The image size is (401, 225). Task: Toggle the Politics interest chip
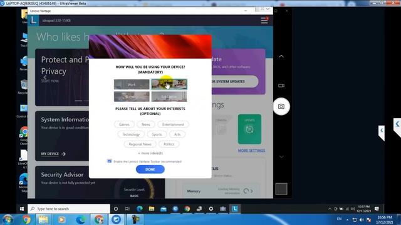[x=169, y=144]
